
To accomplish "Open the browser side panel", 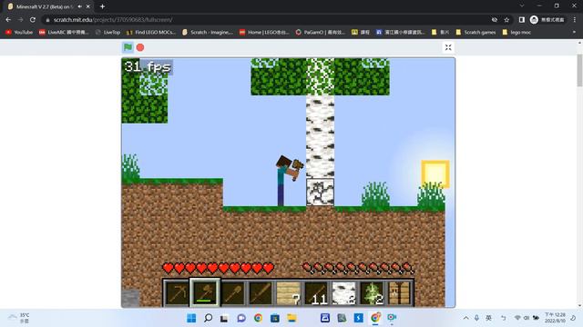I will click(522, 20).
